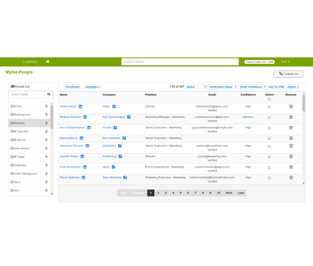Open external link icon next to Kpit Technologies
Viewport: 313px width, 266px height.
pos(129,117)
